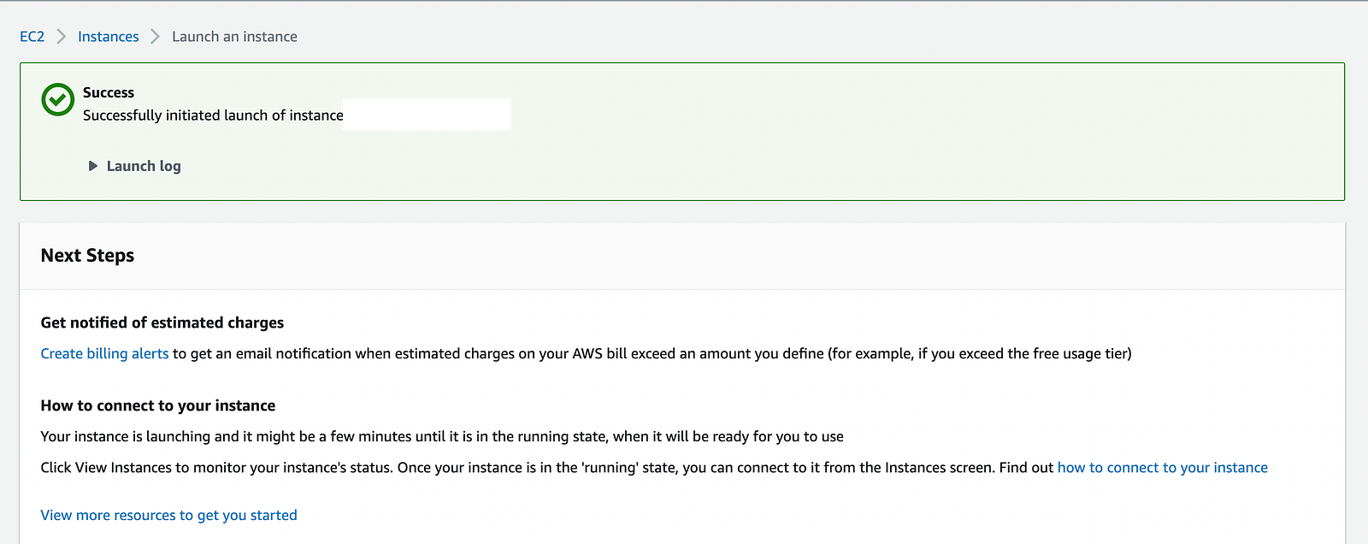Select the Get notified of estimated charges heading
This screenshot has height=544, width=1368.
(162, 322)
